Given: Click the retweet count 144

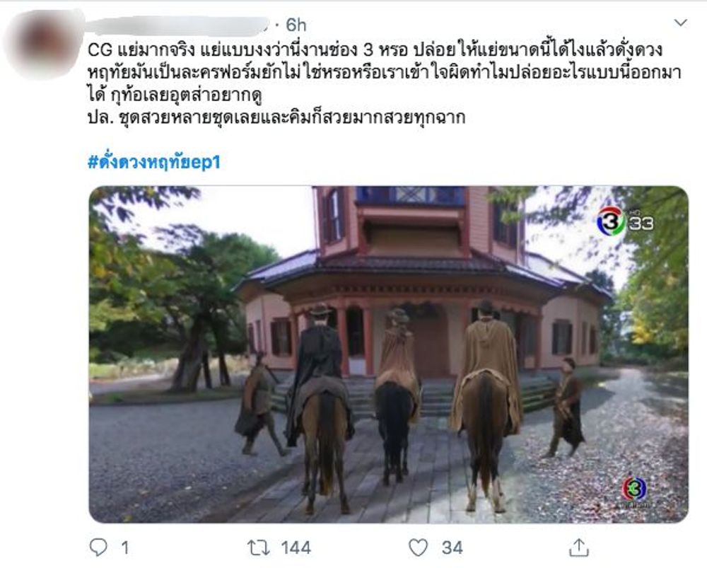Looking at the screenshot, I should tap(296, 547).
